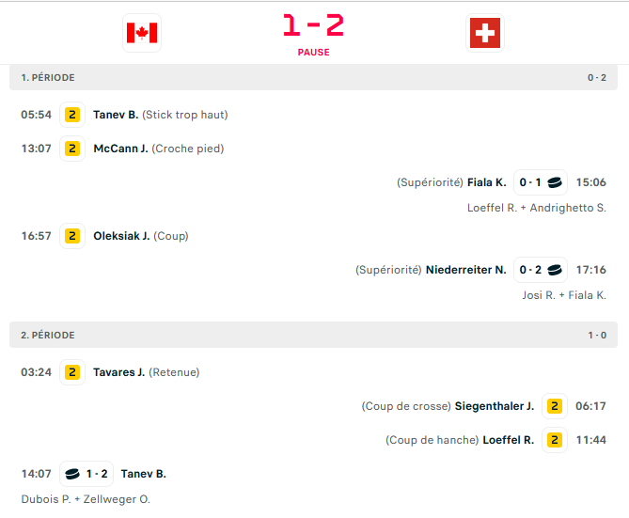Click McCann J. 2-minute penalty icon
The width and height of the screenshot is (629, 518).
tap(72, 148)
